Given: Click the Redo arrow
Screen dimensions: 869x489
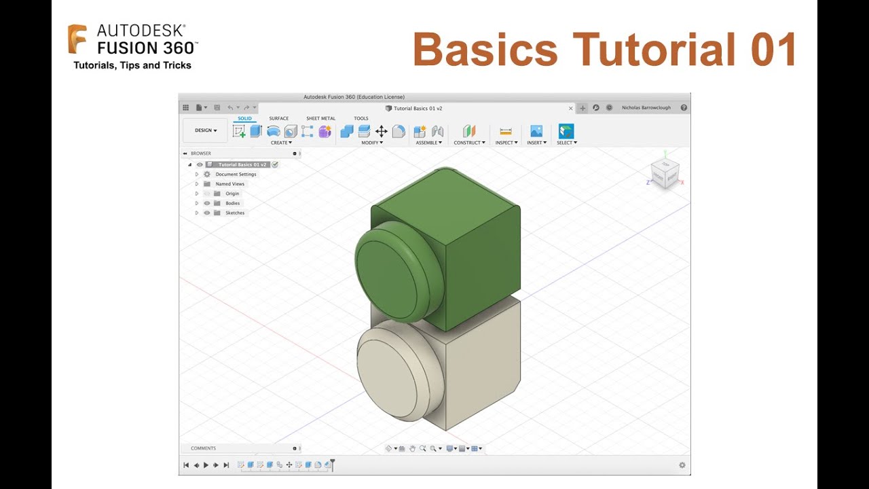Looking at the screenshot, I should [x=248, y=108].
